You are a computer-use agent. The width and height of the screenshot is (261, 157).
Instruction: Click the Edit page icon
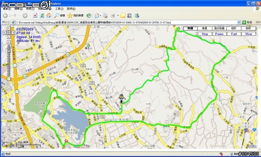[x=113, y=15]
